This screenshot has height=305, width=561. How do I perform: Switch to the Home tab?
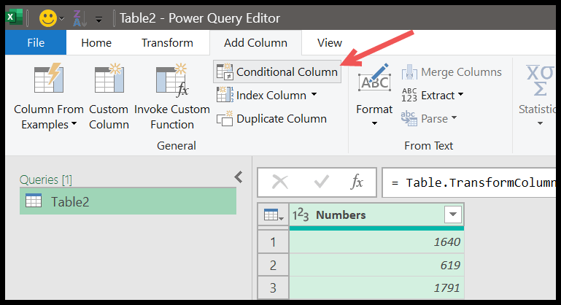click(x=96, y=42)
